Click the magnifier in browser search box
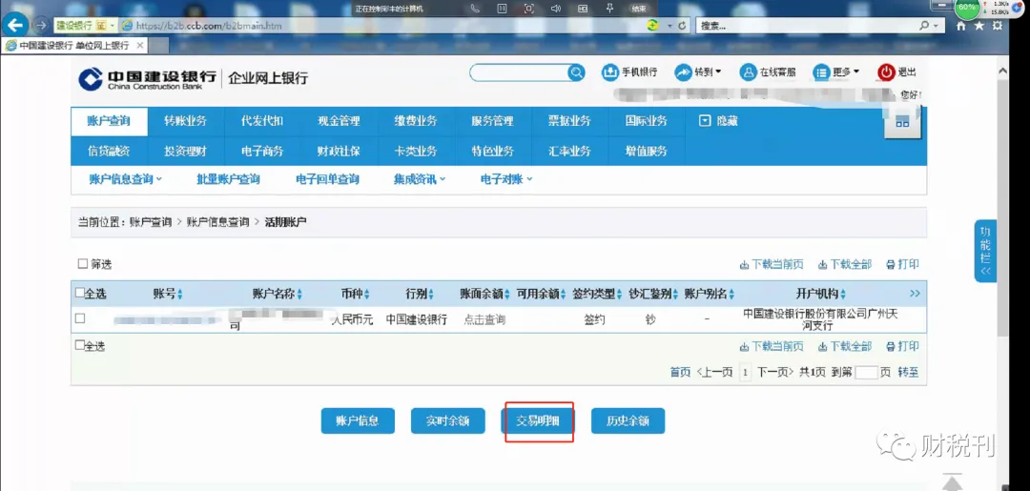 coord(925,26)
